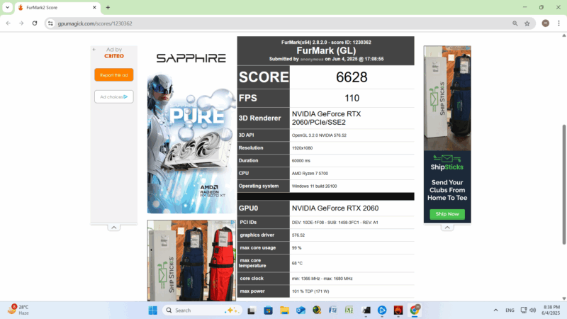Close the FurMark2 Score tab
This screenshot has width=567, height=319.
[94, 7]
